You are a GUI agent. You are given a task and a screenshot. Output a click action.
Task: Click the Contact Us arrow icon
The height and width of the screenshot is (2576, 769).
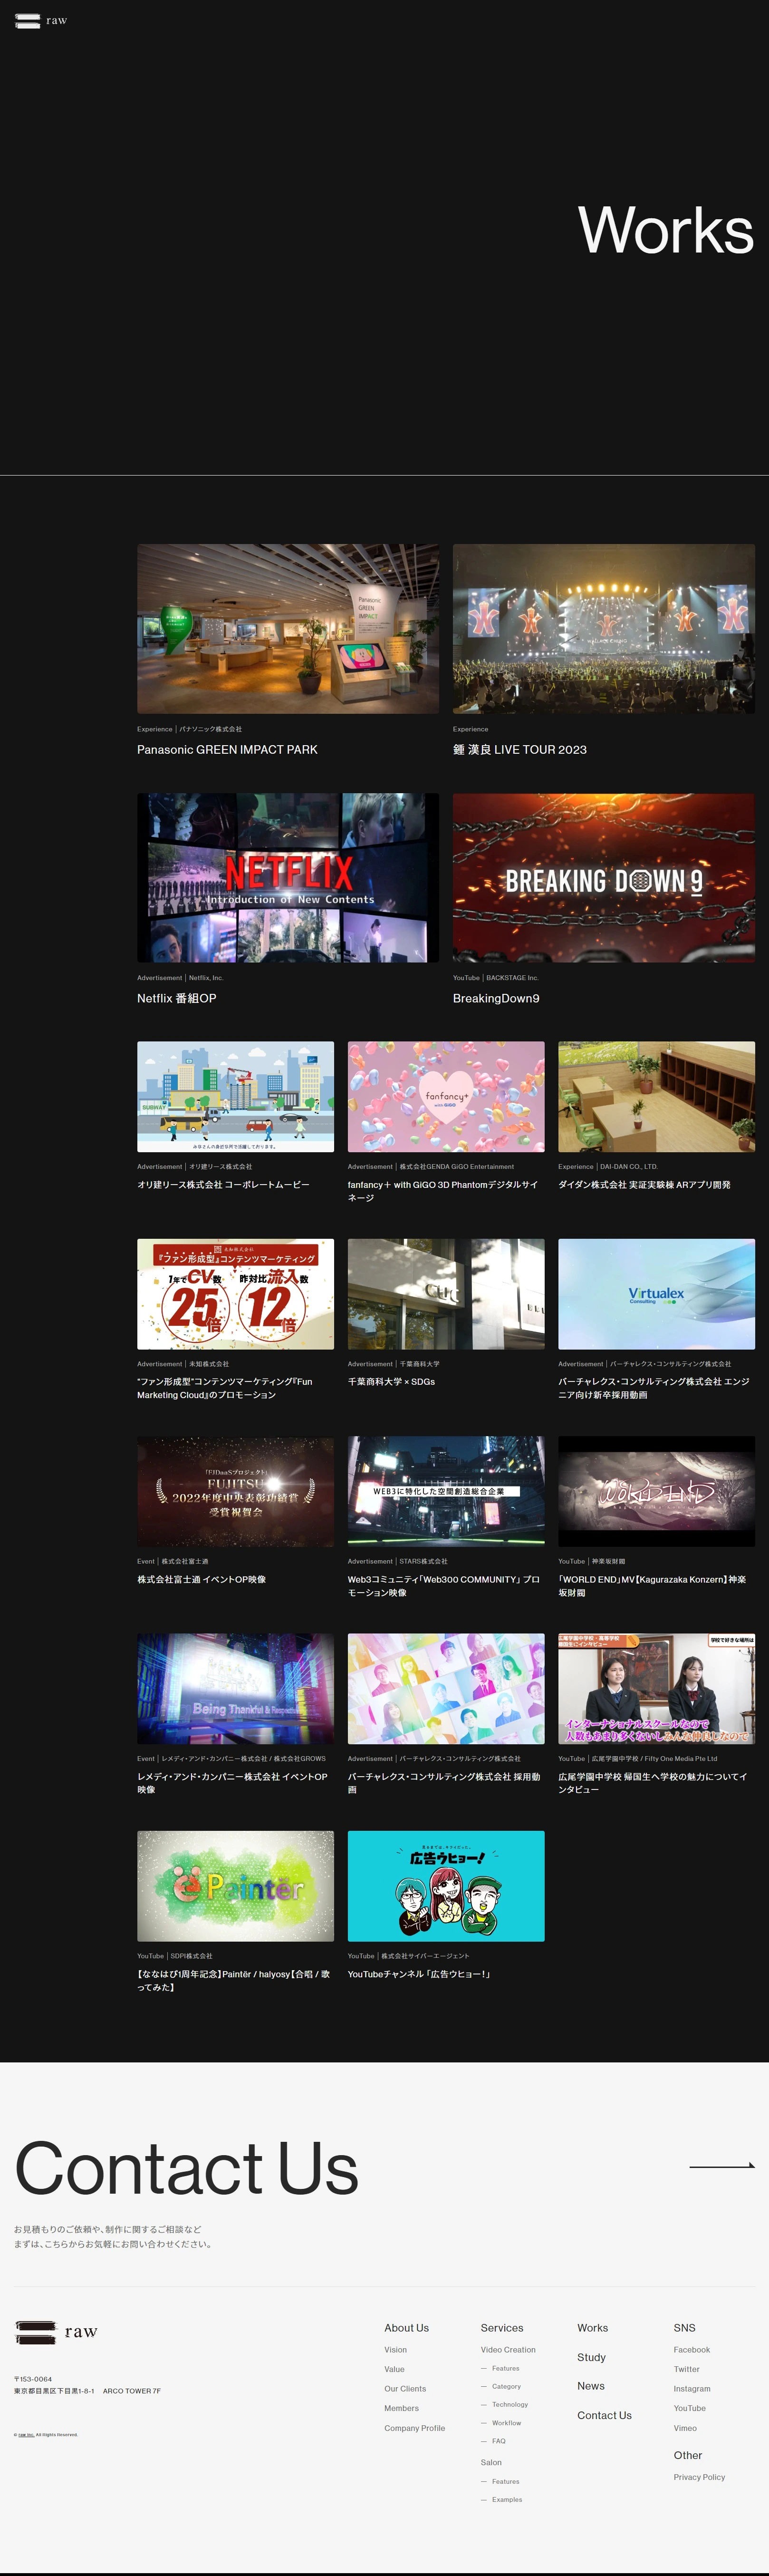click(x=721, y=2166)
